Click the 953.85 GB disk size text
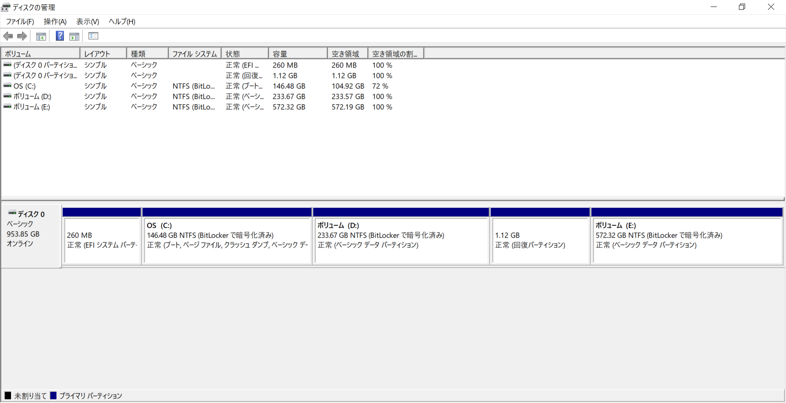786x403 pixels. coord(23,234)
